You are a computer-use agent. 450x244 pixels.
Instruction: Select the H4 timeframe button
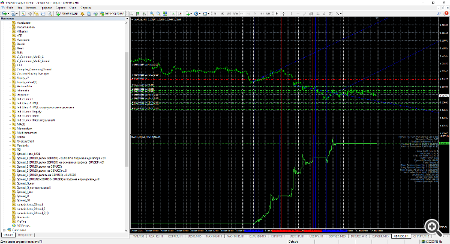coord(248,13)
